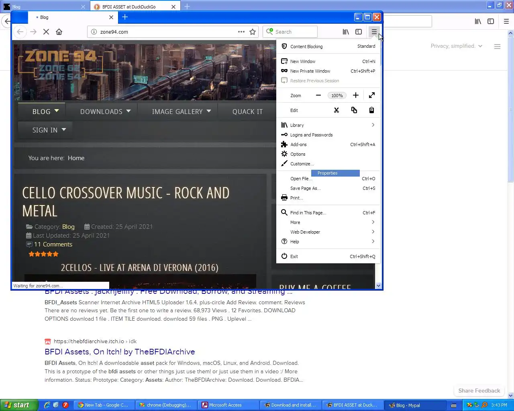The height and width of the screenshot is (411, 514).
Task: Open the Library toolbar icon in Mypal
Action: 346,32
